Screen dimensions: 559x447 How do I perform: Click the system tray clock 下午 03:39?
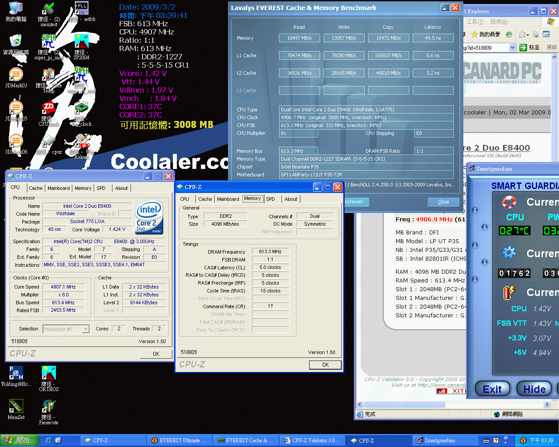tap(541, 440)
